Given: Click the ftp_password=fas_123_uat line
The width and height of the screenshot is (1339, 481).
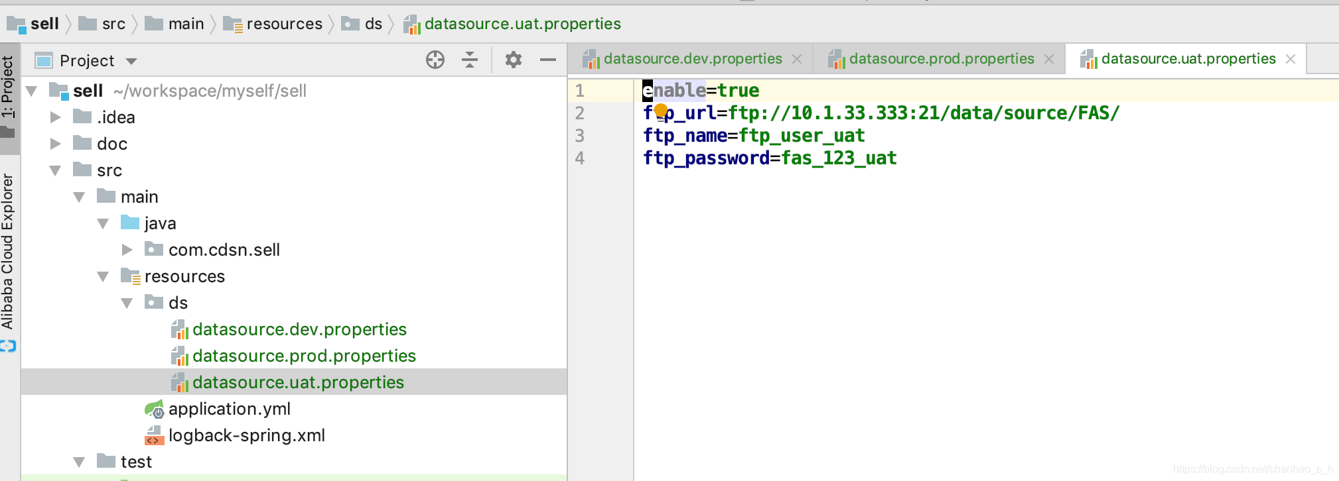Looking at the screenshot, I should point(770,158).
